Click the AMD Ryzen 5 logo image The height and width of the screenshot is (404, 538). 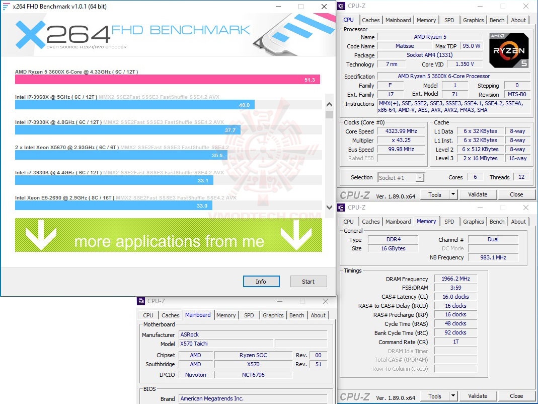[x=509, y=50]
